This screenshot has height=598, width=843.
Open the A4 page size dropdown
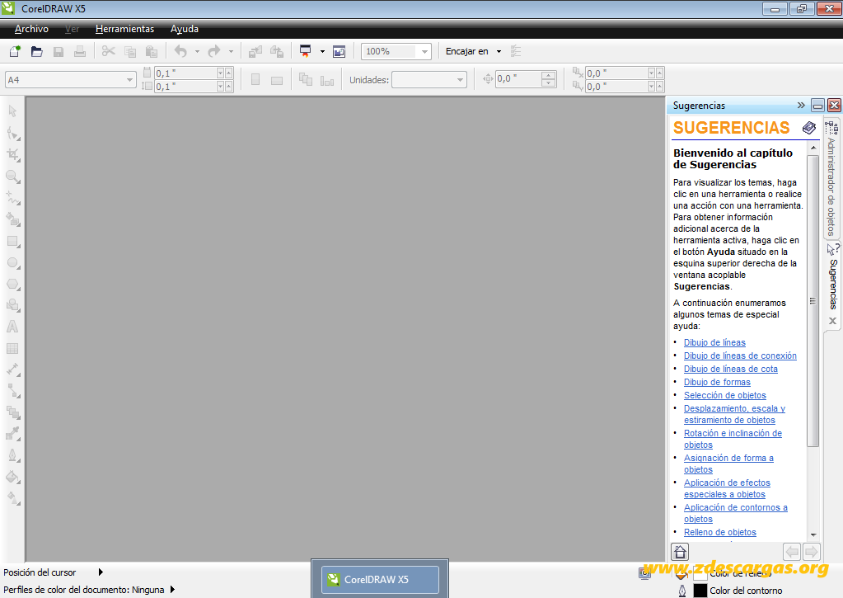pos(129,80)
